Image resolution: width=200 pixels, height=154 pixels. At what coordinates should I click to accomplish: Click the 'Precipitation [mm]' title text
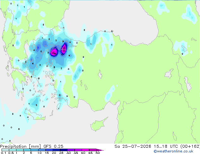tap(20, 146)
